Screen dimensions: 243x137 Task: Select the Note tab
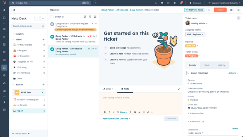pyautogui.click(x=125, y=89)
